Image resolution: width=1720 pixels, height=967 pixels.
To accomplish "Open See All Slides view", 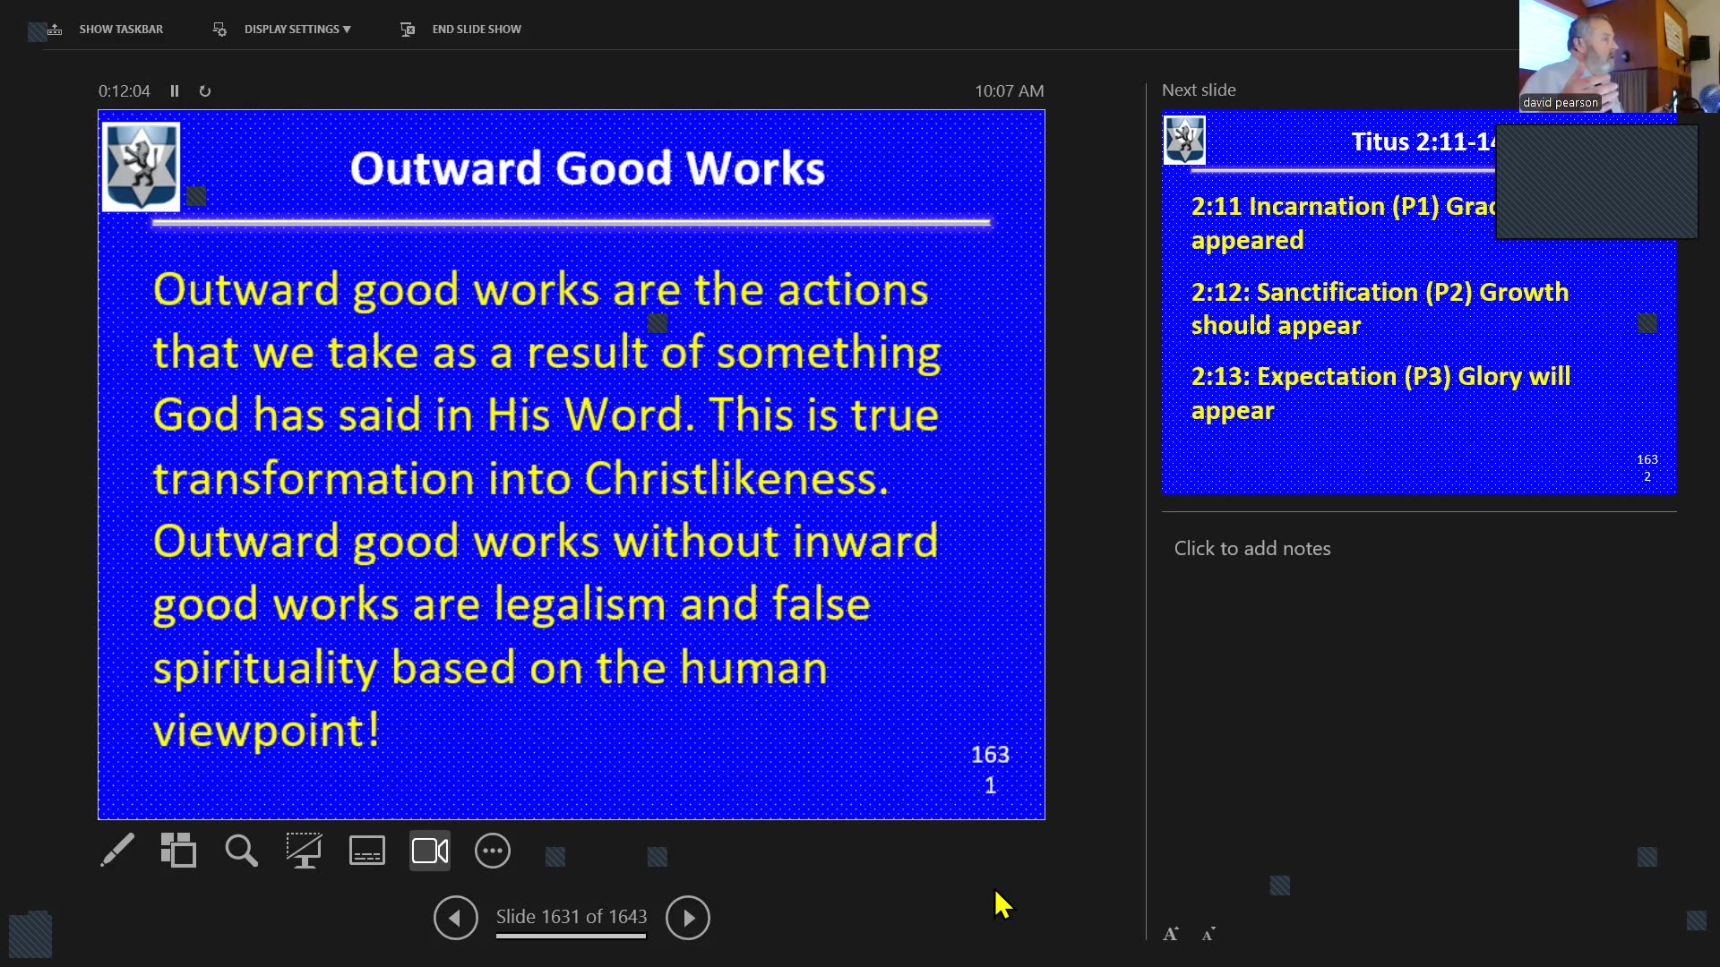I will pyautogui.click(x=178, y=851).
